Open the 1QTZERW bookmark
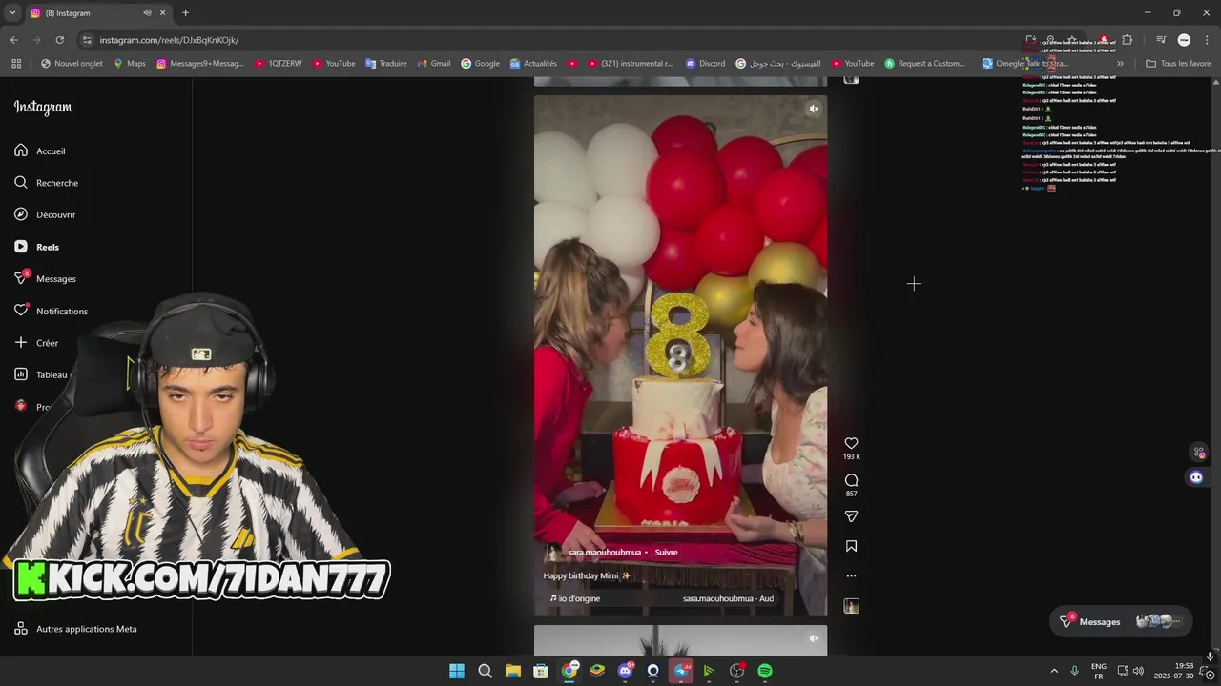Screen dimensions: 1221x686 tap(278, 64)
